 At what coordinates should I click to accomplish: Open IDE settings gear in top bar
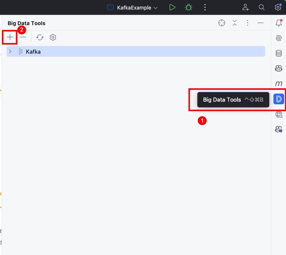pos(278,7)
